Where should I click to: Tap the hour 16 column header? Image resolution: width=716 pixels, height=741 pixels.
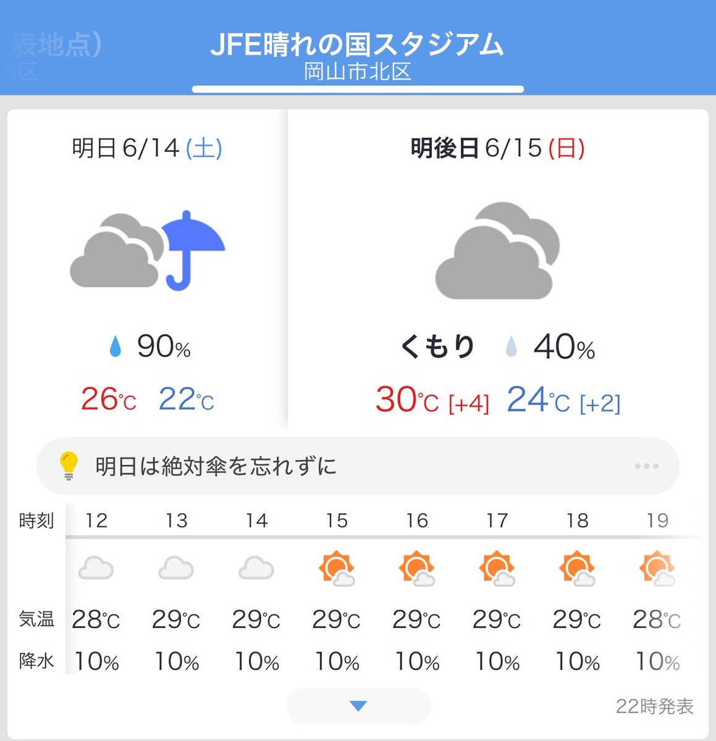click(x=417, y=521)
